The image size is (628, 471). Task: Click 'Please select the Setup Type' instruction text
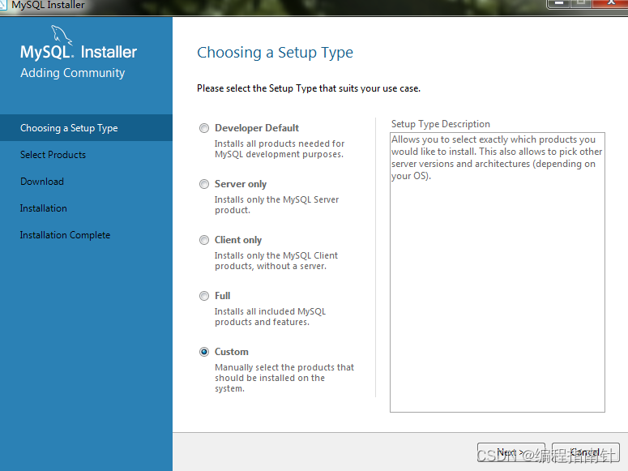[309, 88]
